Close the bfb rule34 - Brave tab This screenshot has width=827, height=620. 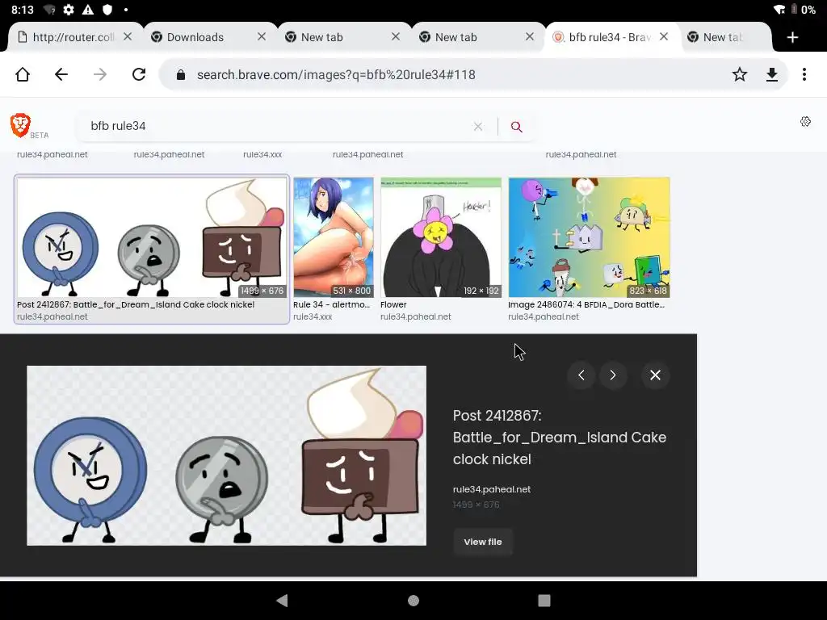664,37
